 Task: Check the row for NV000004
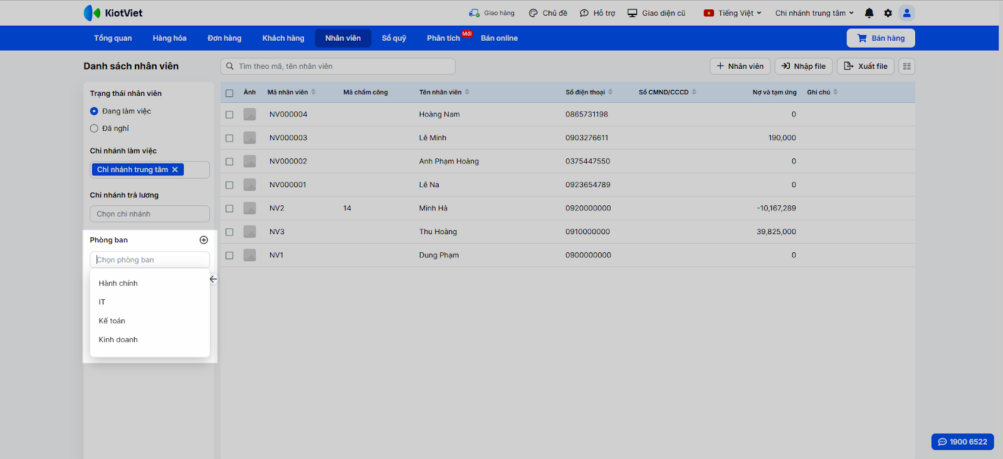point(229,115)
